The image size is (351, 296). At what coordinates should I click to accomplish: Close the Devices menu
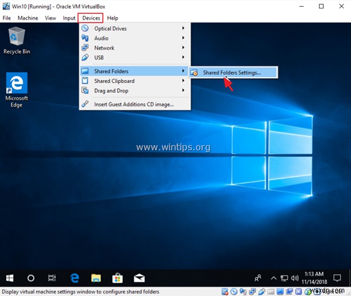(x=91, y=18)
